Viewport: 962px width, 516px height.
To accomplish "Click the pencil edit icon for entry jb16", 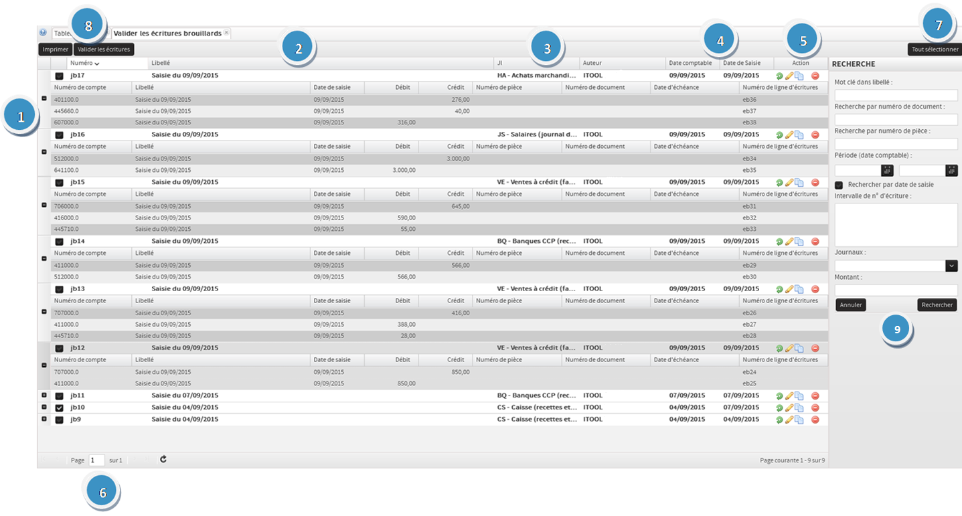I will (x=789, y=135).
